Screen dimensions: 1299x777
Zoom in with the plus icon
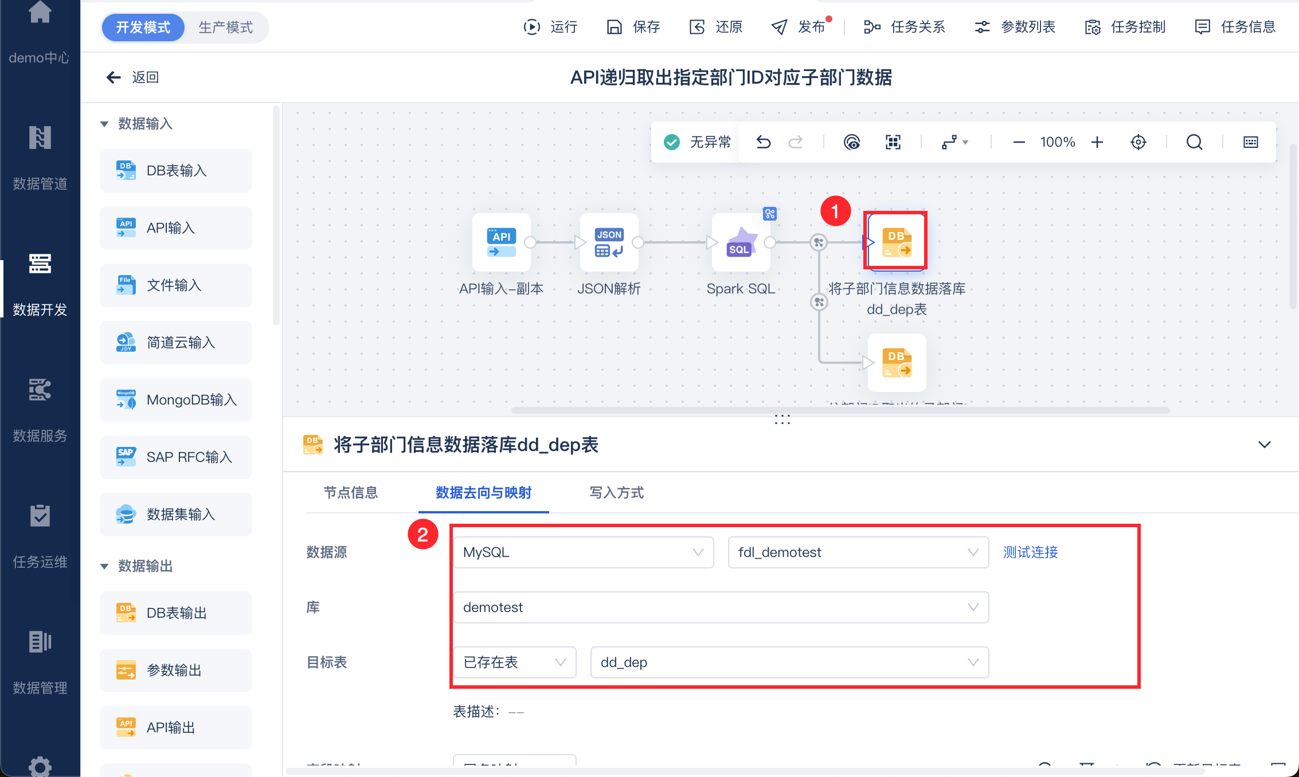tap(1097, 142)
